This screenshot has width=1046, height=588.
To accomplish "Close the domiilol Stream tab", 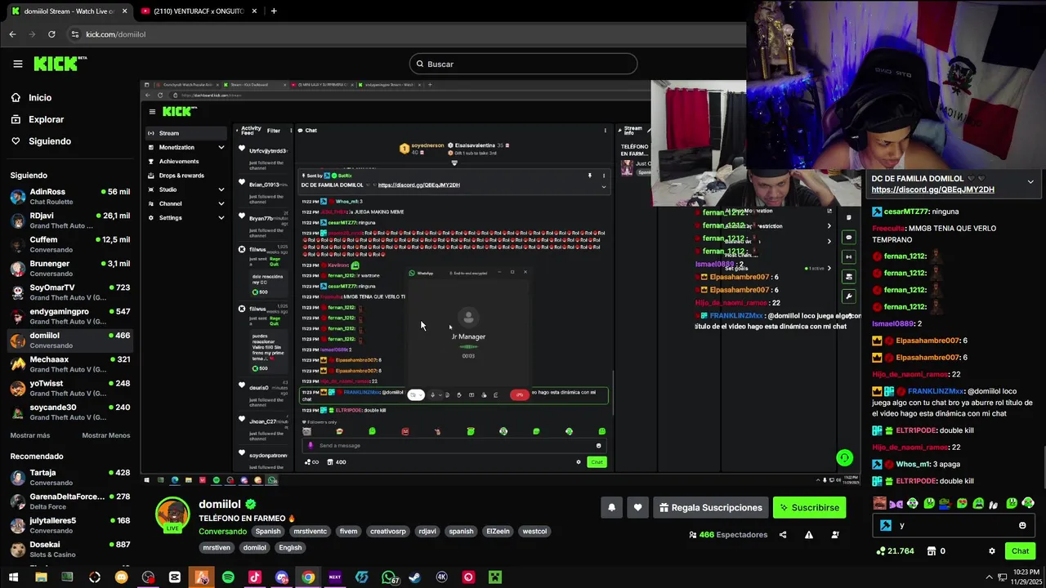I will tap(125, 11).
